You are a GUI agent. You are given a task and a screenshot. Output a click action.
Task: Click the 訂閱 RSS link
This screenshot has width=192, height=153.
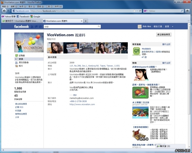(x=19, y=107)
